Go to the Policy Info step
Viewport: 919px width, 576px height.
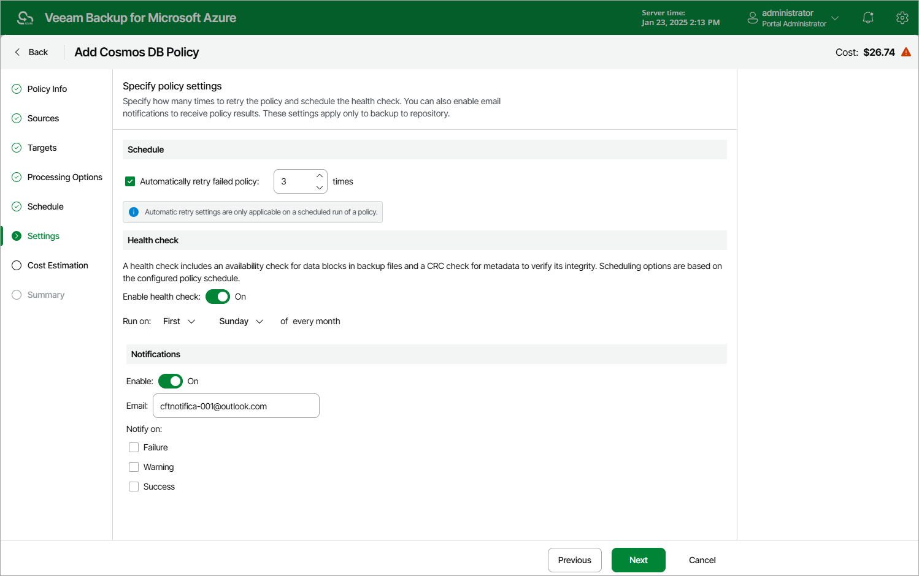[47, 89]
